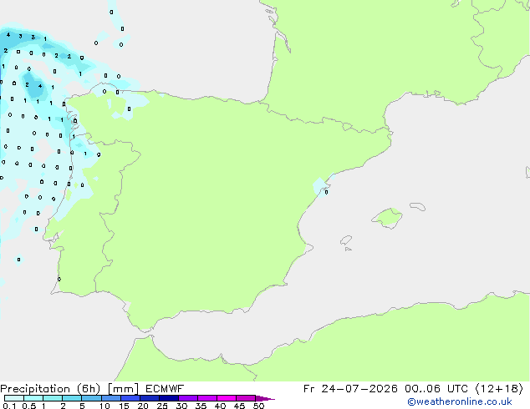Screen dimensions: 530x409
Task: Click the above-50 arrow tip of legend
Action: tap(265, 398)
